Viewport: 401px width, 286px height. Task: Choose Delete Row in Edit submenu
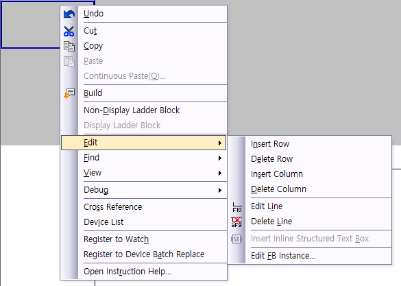coord(310,159)
